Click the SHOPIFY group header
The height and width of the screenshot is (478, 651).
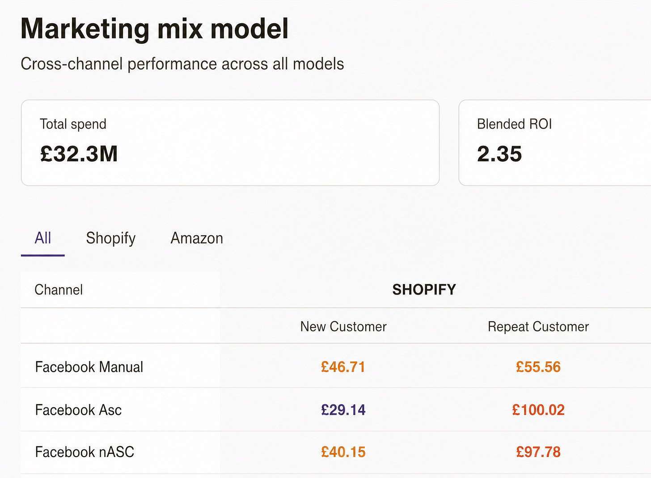(x=424, y=289)
